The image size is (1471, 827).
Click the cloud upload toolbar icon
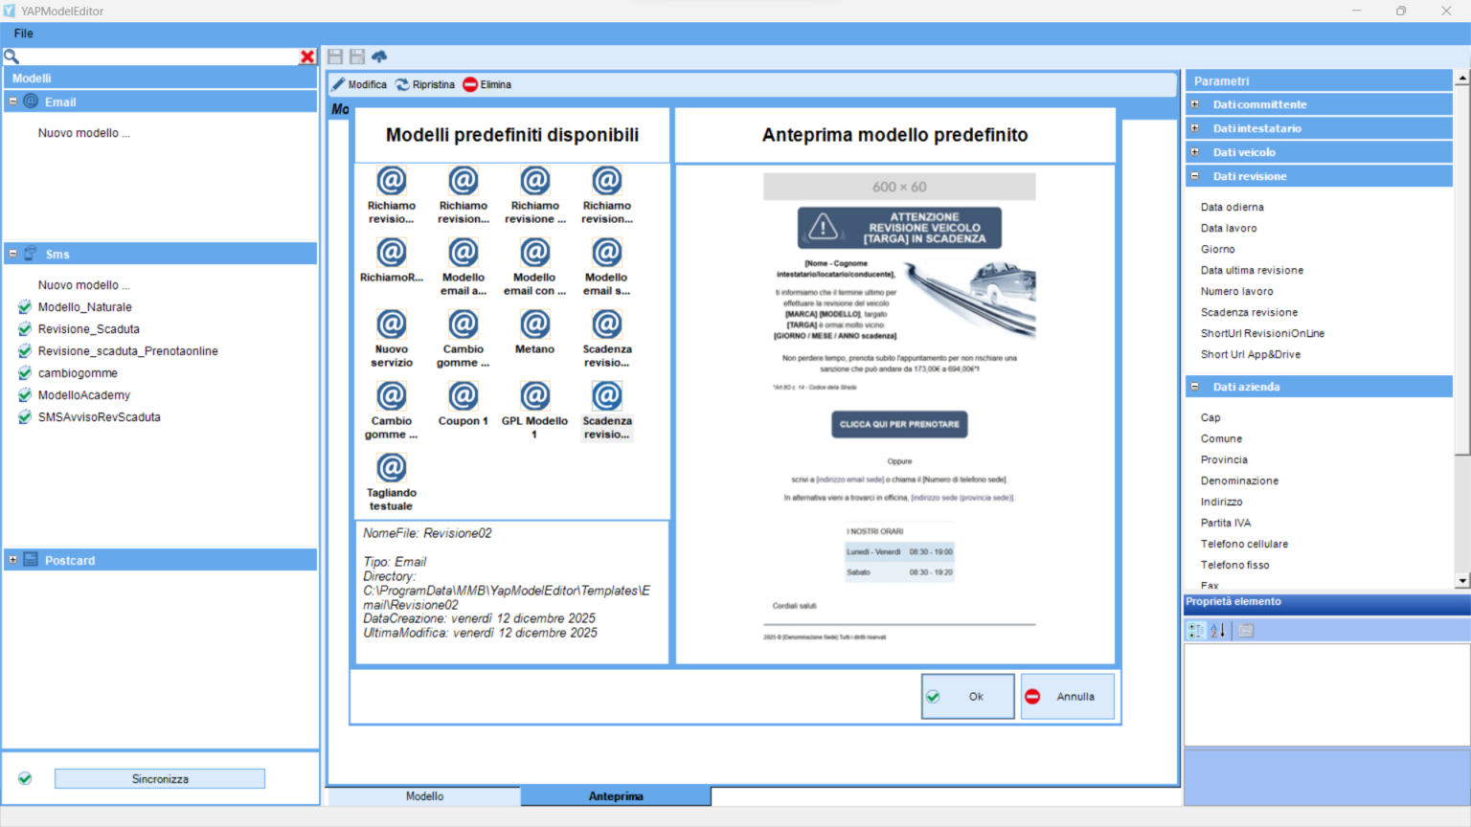point(379,57)
